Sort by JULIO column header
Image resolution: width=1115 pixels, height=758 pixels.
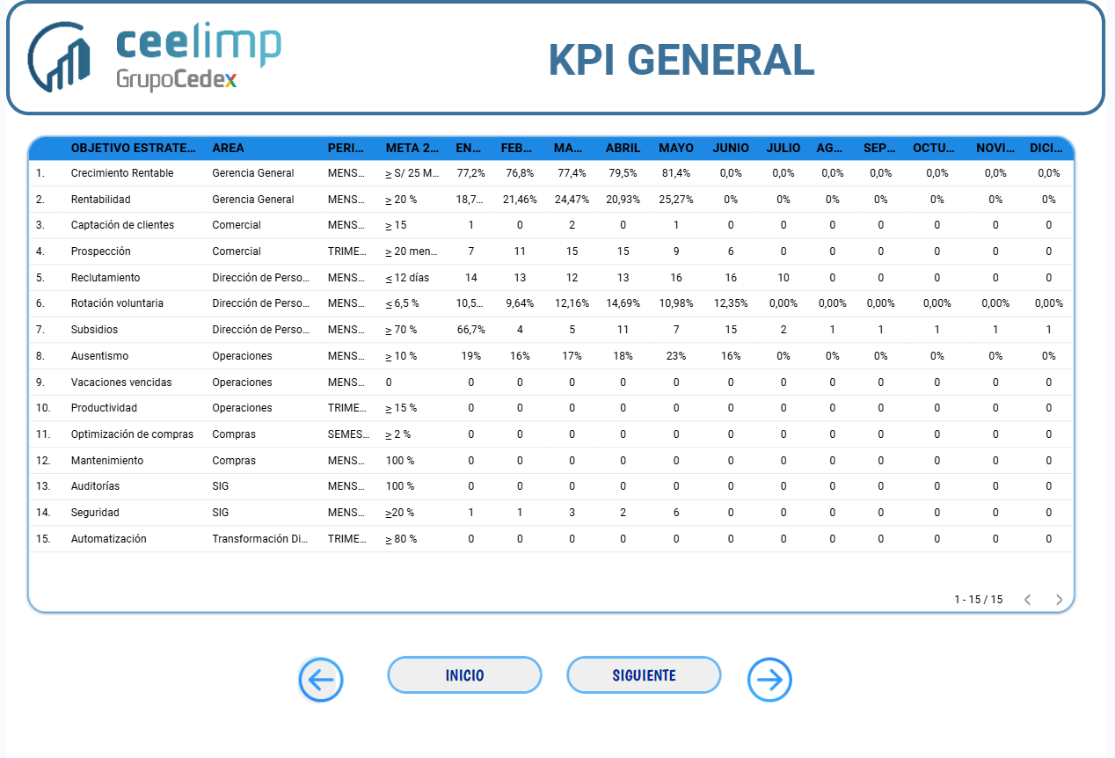pos(783,148)
